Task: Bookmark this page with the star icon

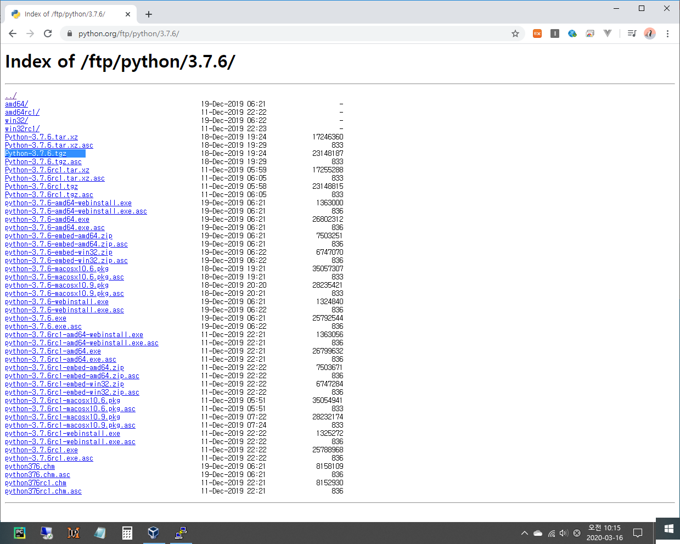Action: pyautogui.click(x=515, y=33)
